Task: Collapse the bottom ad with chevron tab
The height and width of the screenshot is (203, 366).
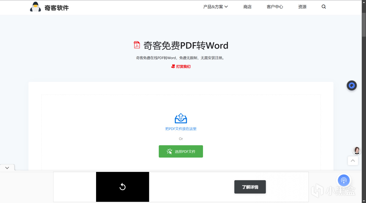Action: point(7,168)
